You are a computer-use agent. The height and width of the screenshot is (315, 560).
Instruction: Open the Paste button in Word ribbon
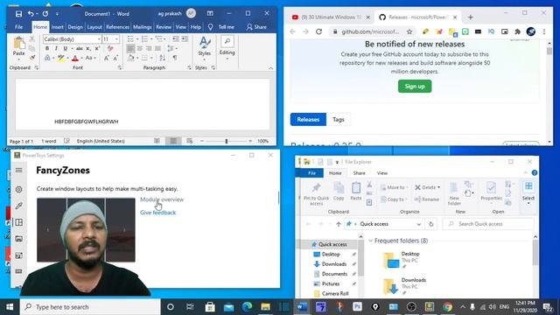18,48
